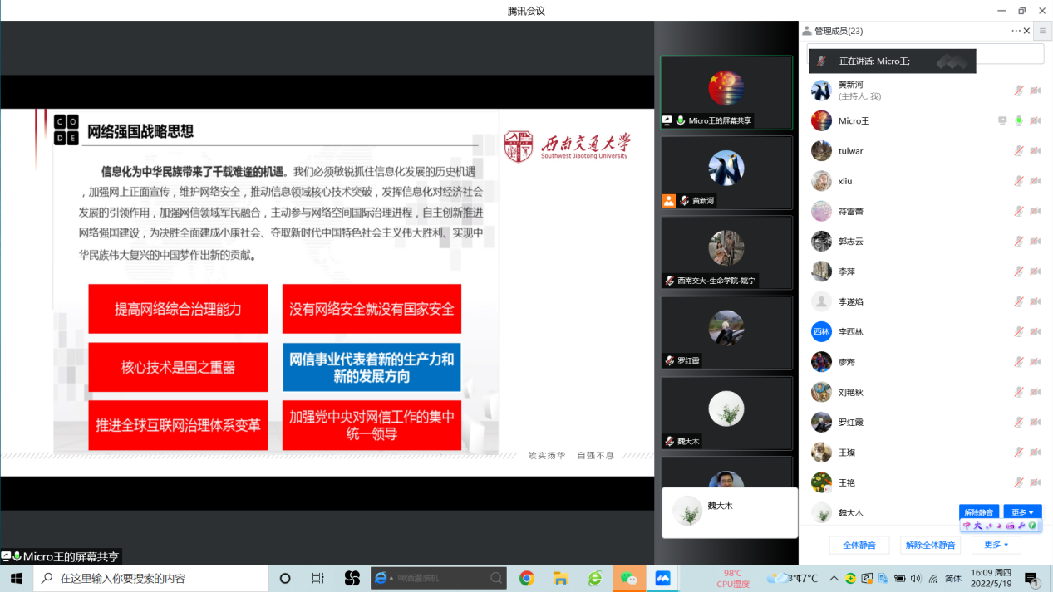The height and width of the screenshot is (592, 1053).
Task: Click the hamburger menu icon beside members panel
Action: [1042, 31]
